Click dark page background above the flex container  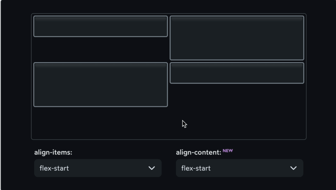point(169,7)
